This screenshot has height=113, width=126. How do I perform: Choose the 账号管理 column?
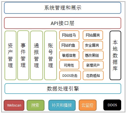click(x=50, y=55)
